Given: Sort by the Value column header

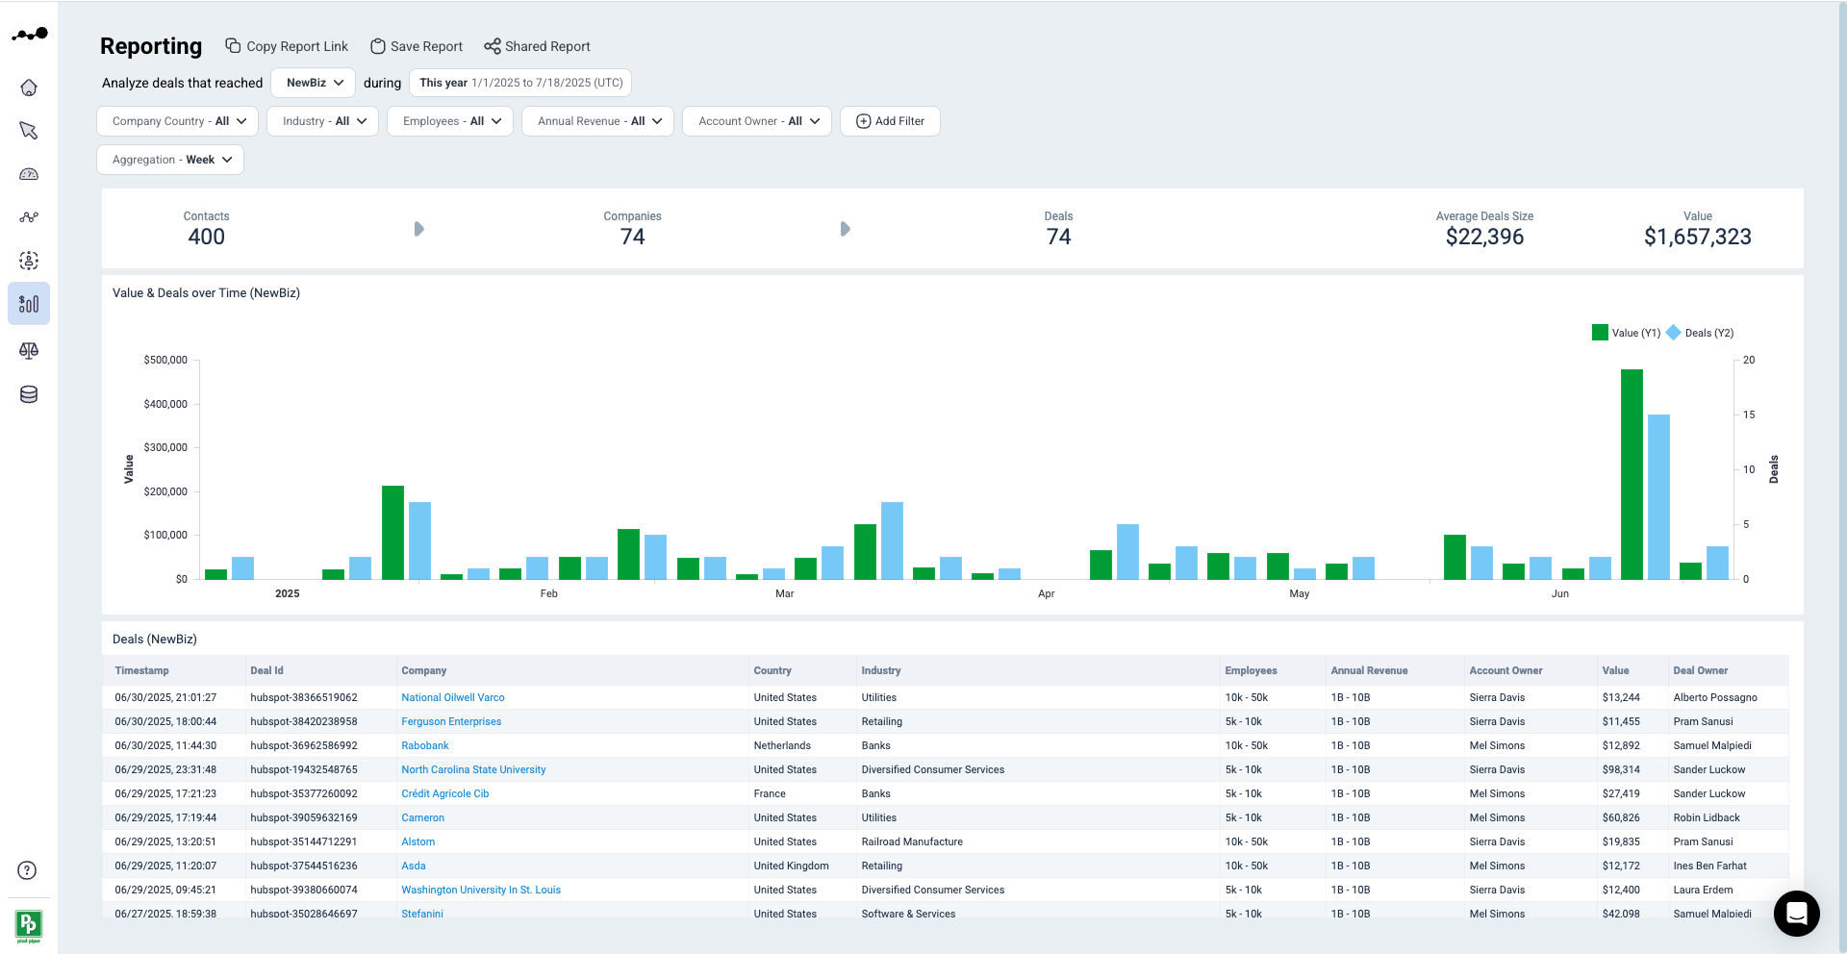Looking at the screenshot, I should click(1615, 670).
